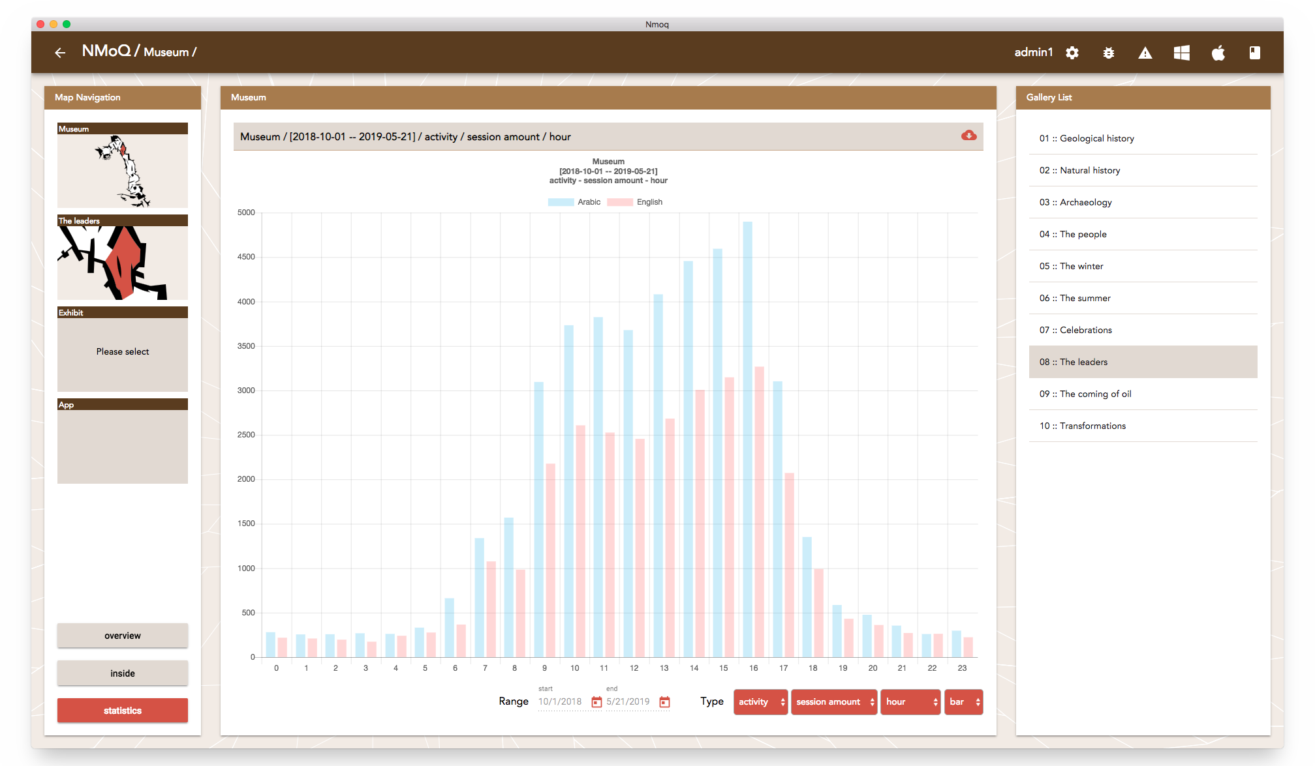
Task: Click the Museum map thumbnail
Action: [x=123, y=166]
